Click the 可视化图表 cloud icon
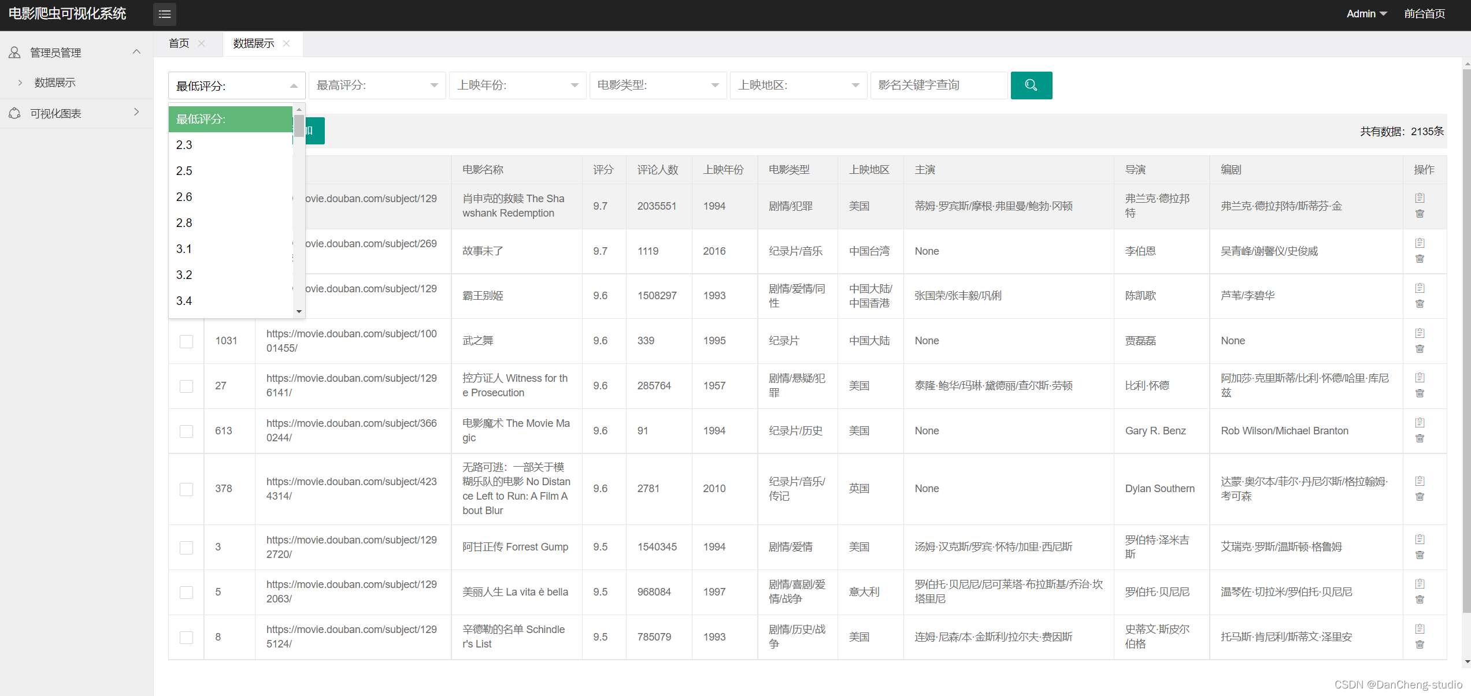The height and width of the screenshot is (696, 1471). (x=14, y=113)
